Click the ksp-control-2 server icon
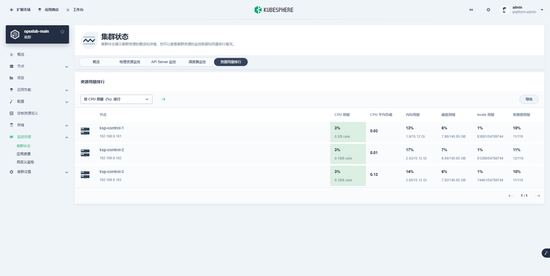The width and height of the screenshot is (550, 276). (85, 153)
